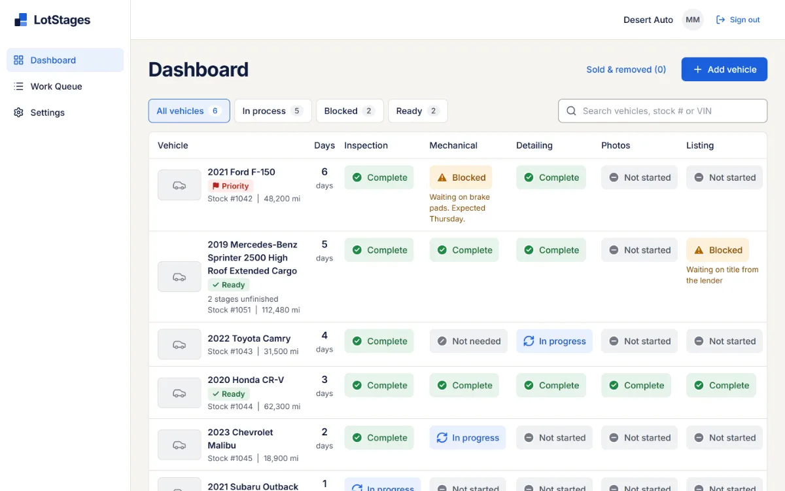Screen dimensions: 785x491
Task: Click the search magnifier icon
Action: point(571,111)
